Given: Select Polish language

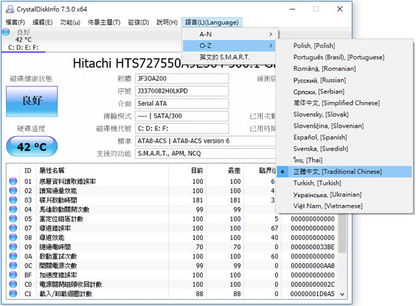Looking at the screenshot, I should click(344, 46).
